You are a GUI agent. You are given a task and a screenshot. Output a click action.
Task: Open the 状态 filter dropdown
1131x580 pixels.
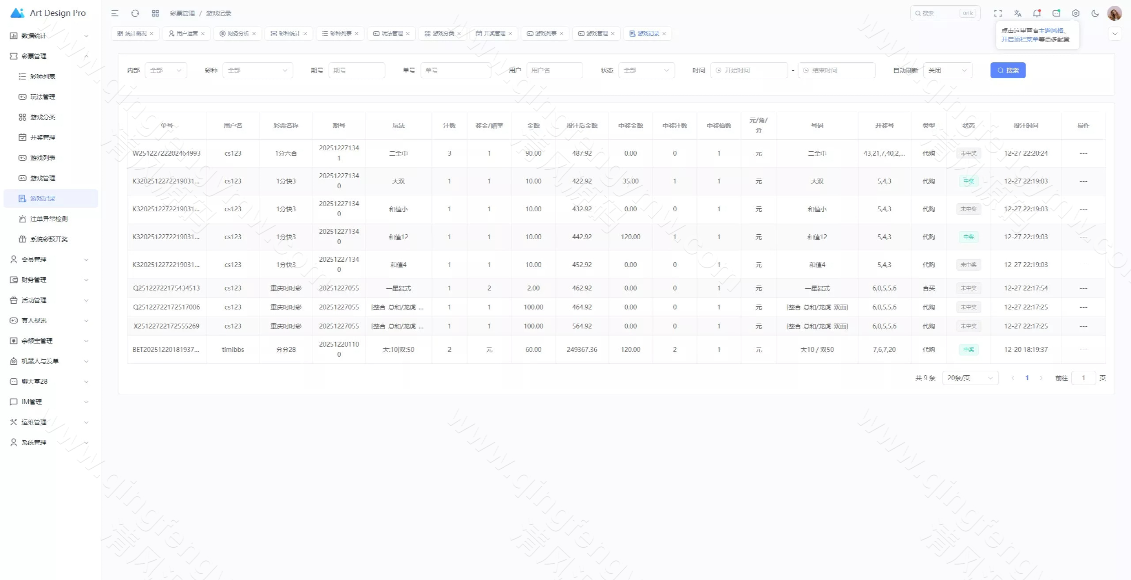(x=646, y=70)
